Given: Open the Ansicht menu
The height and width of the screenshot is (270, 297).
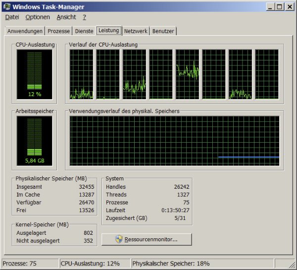Looking at the screenshot, I should point(66,17).
